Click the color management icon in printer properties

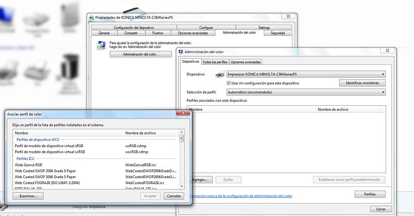click(x=101, y=46)
